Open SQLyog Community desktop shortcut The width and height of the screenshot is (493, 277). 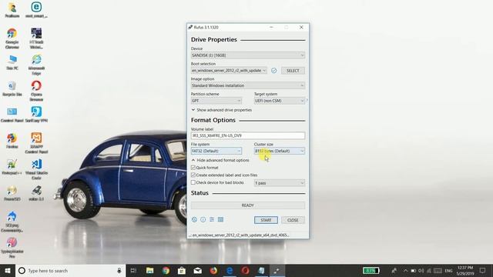coord(12,222)
